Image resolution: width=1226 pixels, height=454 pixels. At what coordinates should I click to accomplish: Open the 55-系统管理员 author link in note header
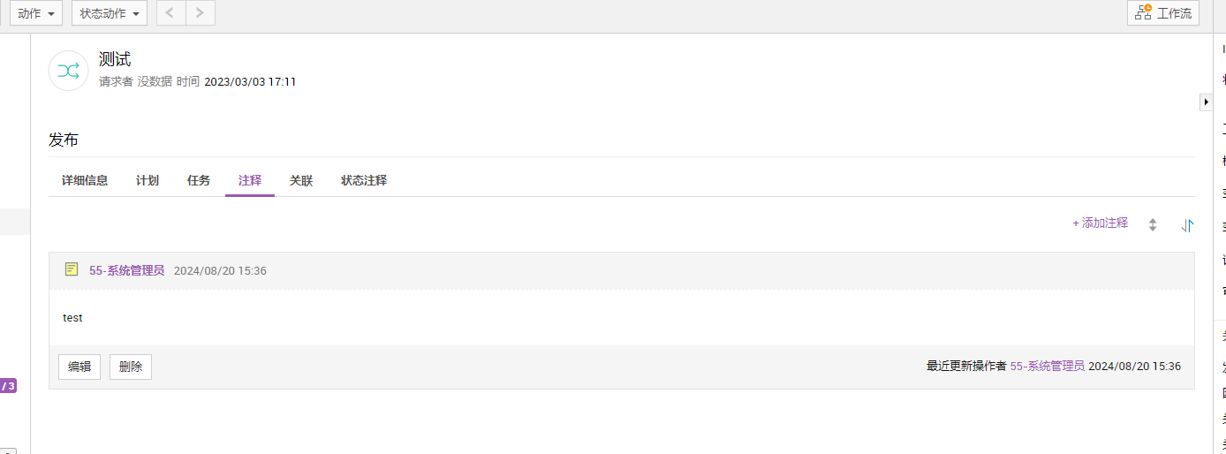pos(126,270)
